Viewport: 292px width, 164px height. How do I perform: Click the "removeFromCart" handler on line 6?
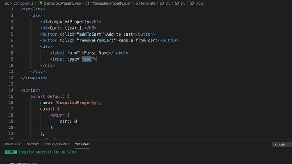click(96, 41)
